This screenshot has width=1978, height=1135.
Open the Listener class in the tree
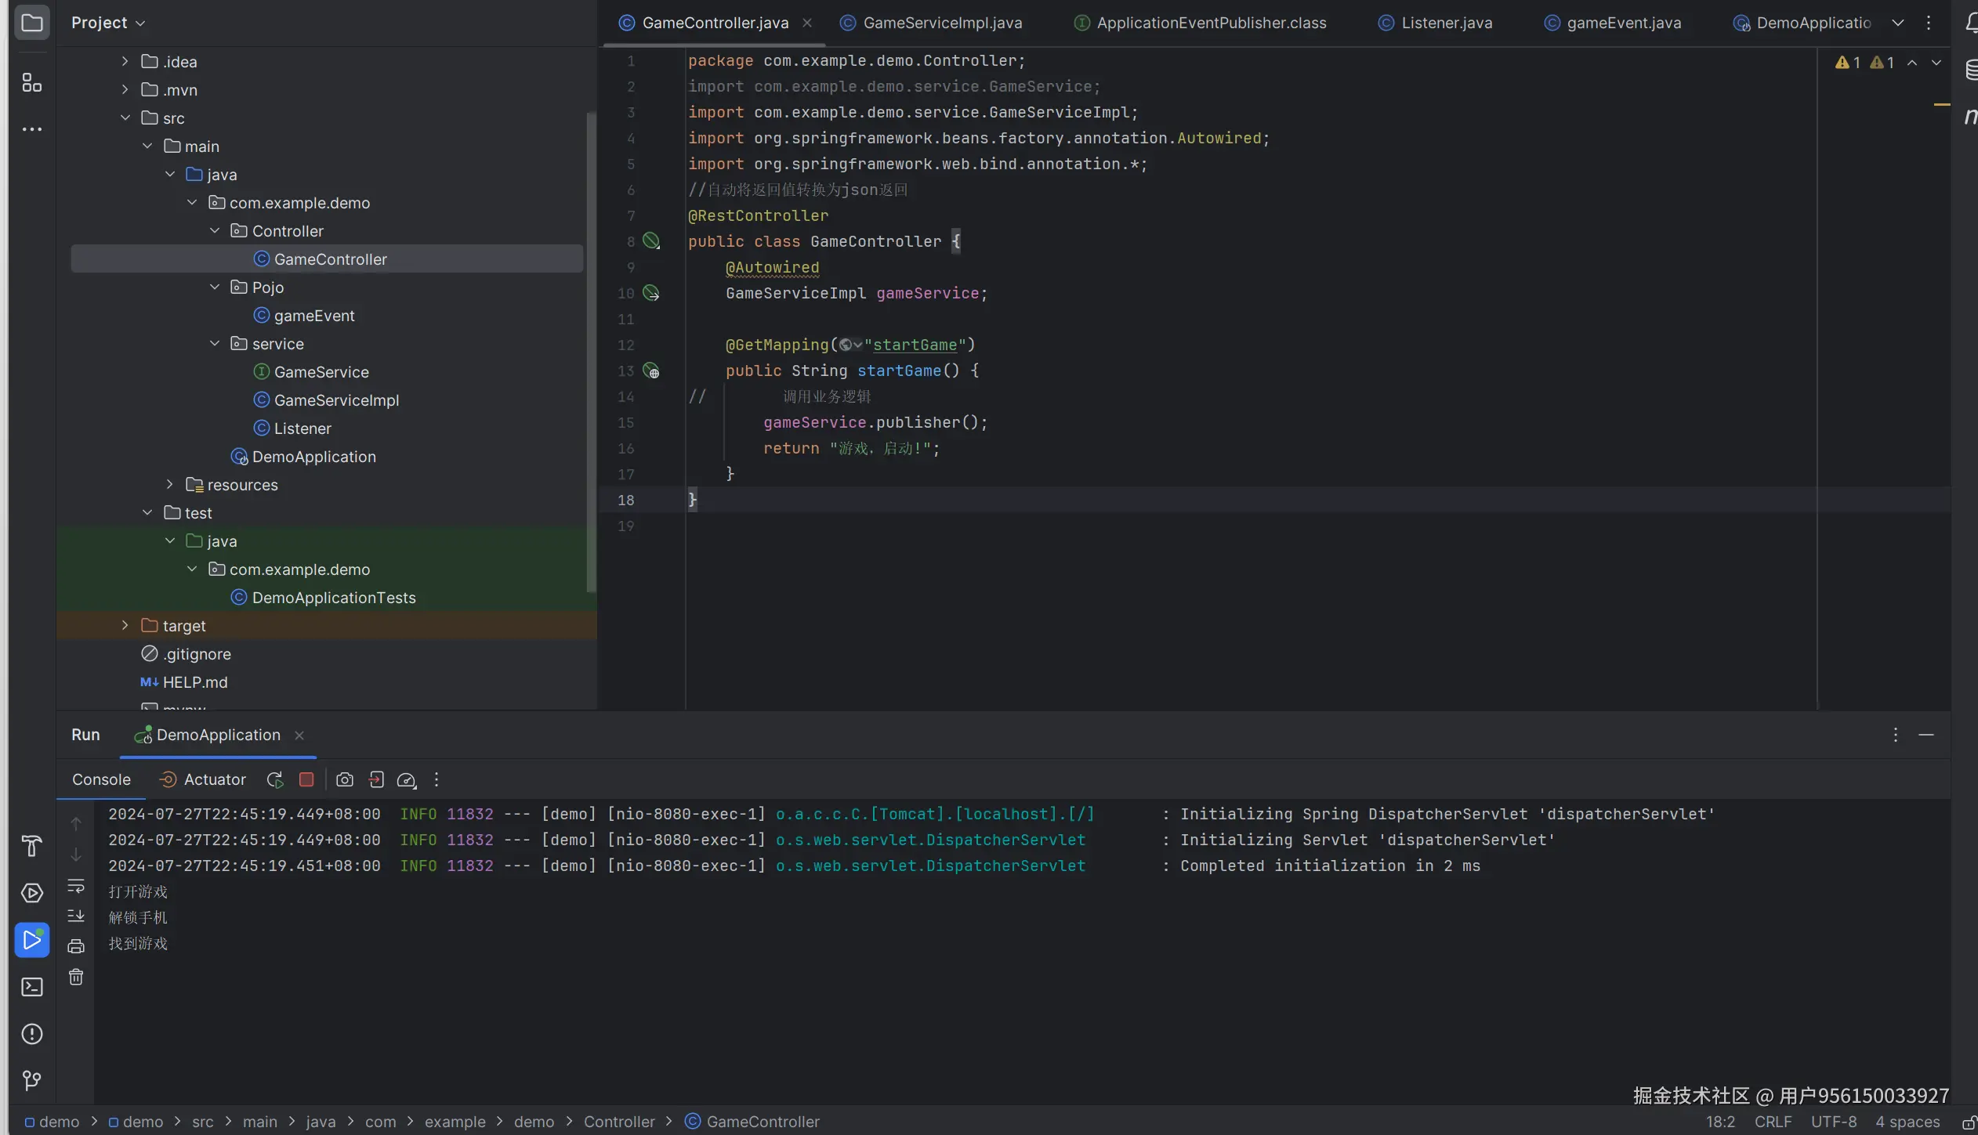click(x=302, y=428)
